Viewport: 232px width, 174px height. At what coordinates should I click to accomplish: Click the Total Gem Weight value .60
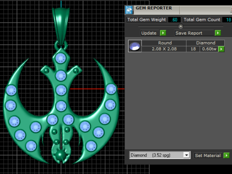point(174,20)
